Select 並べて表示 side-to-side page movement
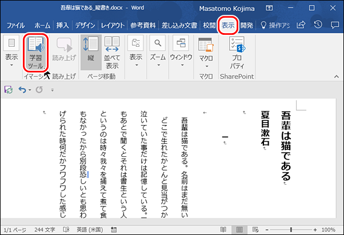Viewport: 344px width, 235px height. [112, 52]
